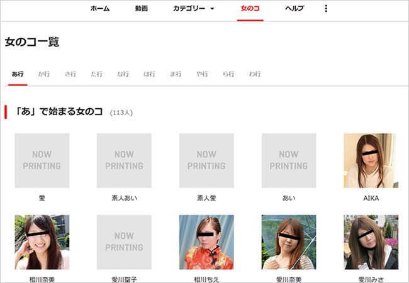Open the ホーム navigation item
This screenshot has width=409, height=283.
(x=100, y=9)
